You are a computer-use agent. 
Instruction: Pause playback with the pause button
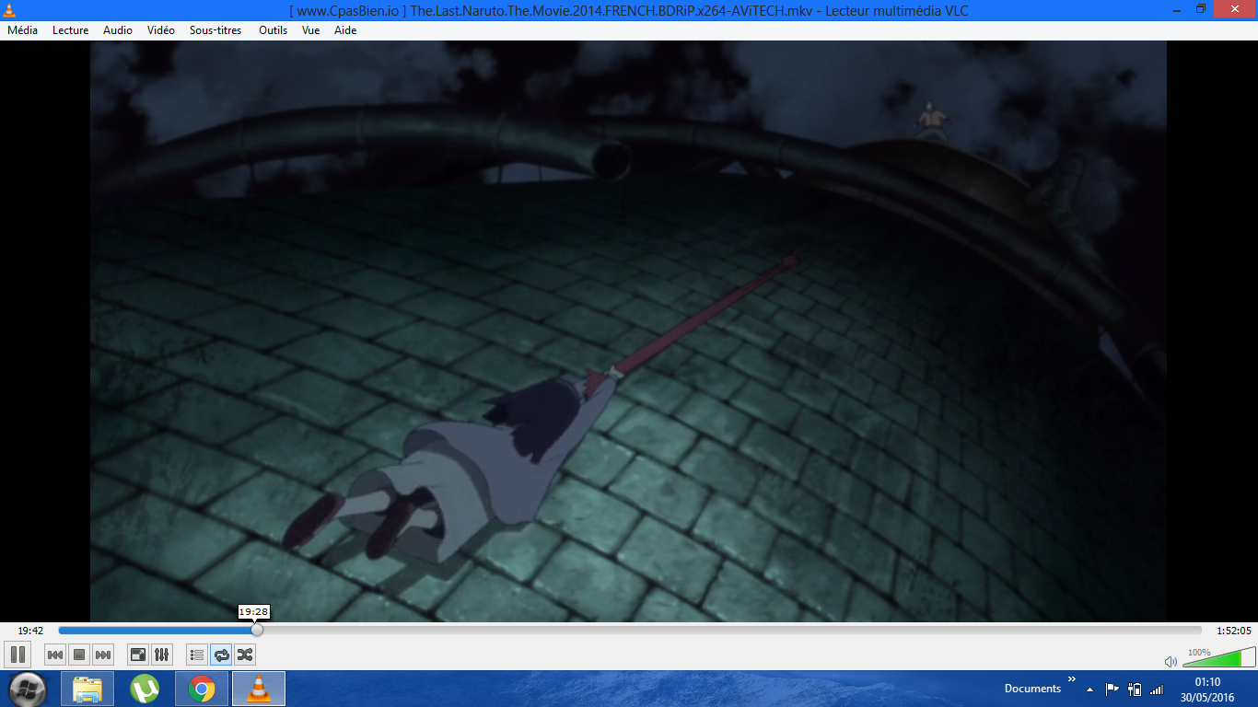(17, 655)
